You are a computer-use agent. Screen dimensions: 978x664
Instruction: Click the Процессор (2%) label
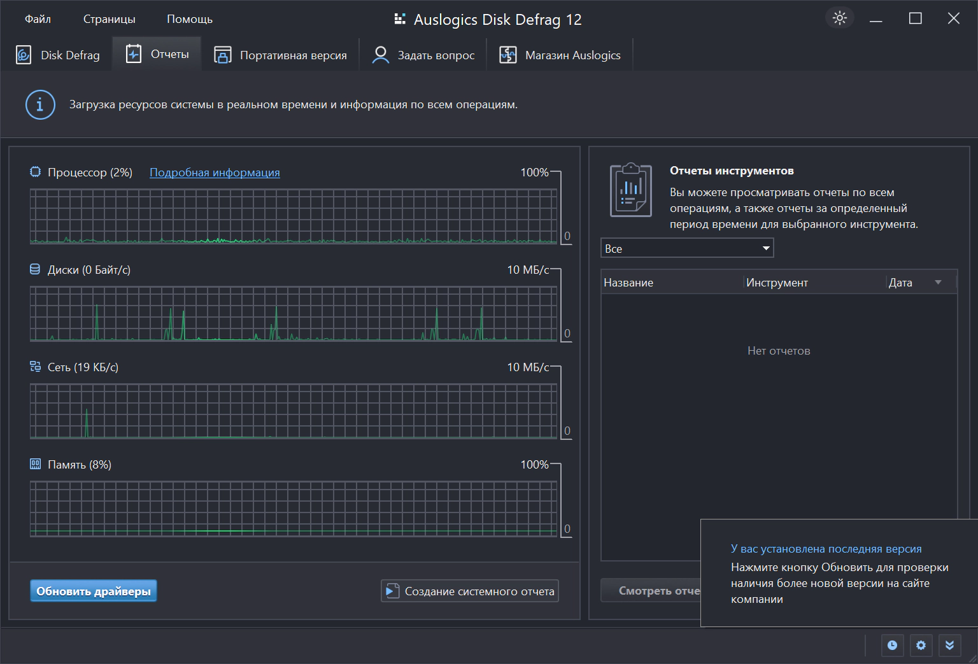[x=90, y=173]
